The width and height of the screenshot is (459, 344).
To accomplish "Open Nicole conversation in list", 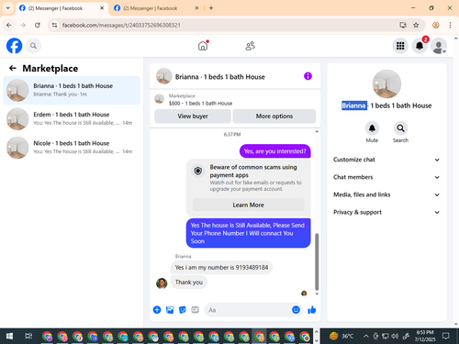I will (72, 148).
